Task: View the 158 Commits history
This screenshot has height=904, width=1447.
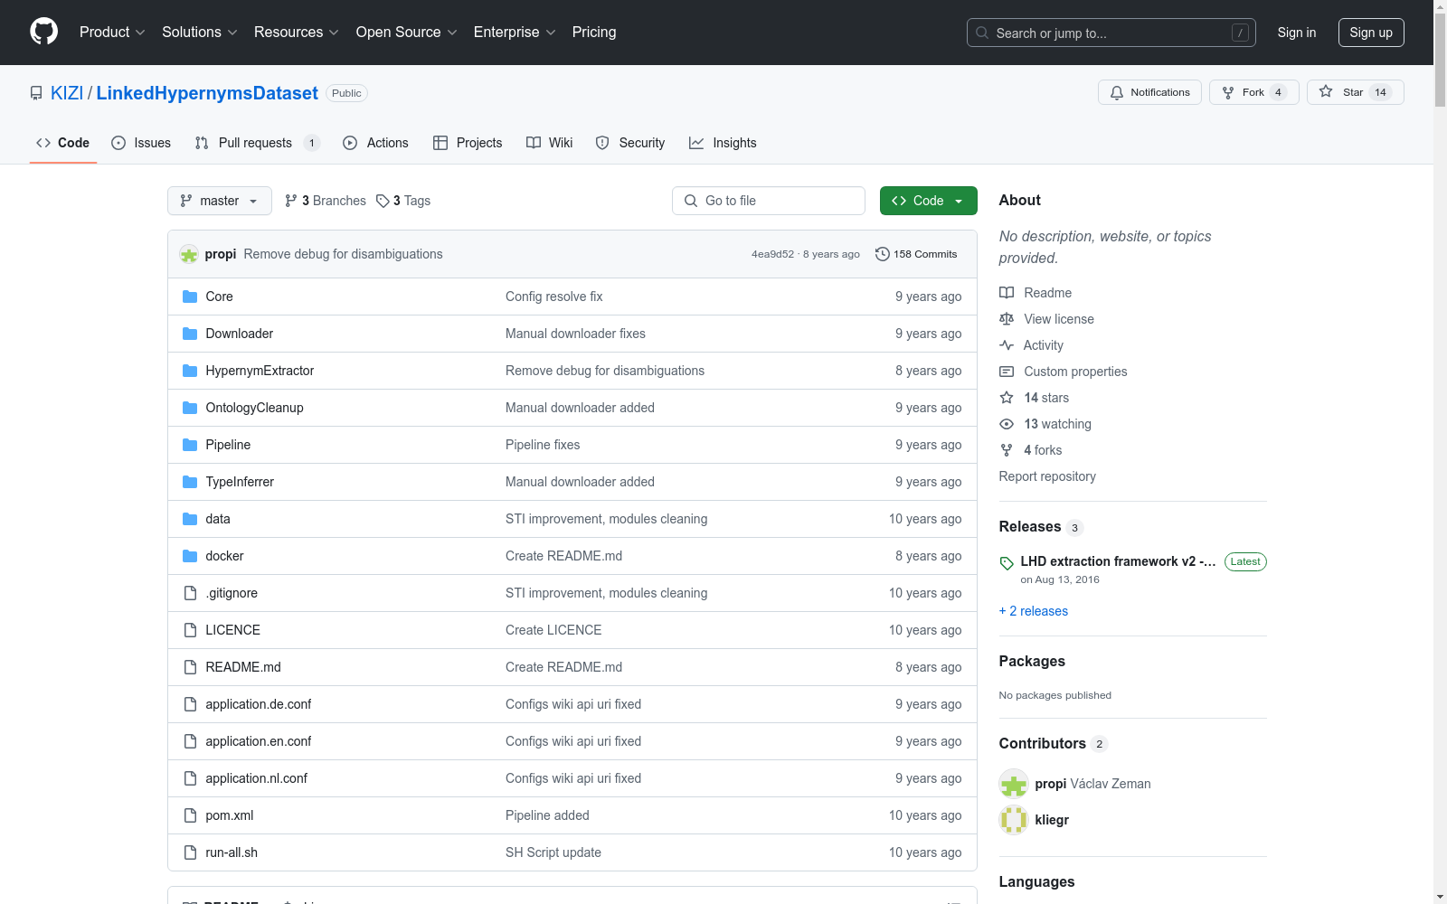Action: click(x=916, y=254)
